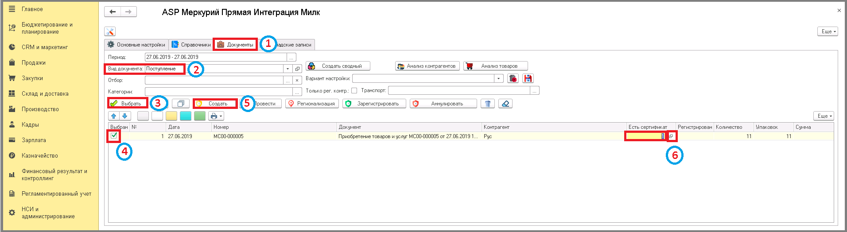This screenshot has height=232, width=847.
Task: Move row up with blue arrow
Action: click(114, 116)
